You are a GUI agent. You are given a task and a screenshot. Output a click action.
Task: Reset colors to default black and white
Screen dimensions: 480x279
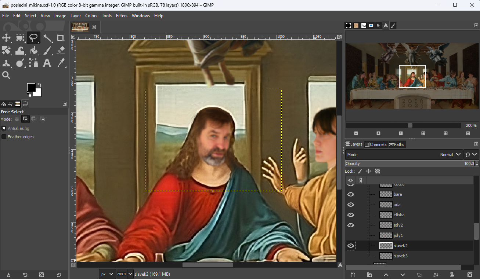[x=29, y=95]
